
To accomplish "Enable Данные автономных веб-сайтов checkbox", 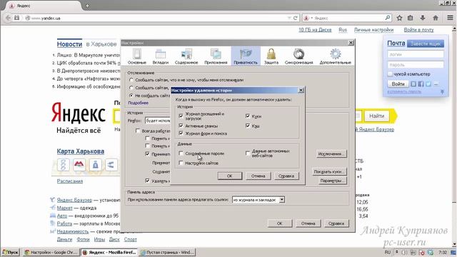I will pyautogui.click(x=248, y=153).
